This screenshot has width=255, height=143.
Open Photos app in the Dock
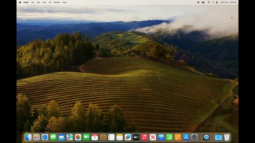[78, 137]
